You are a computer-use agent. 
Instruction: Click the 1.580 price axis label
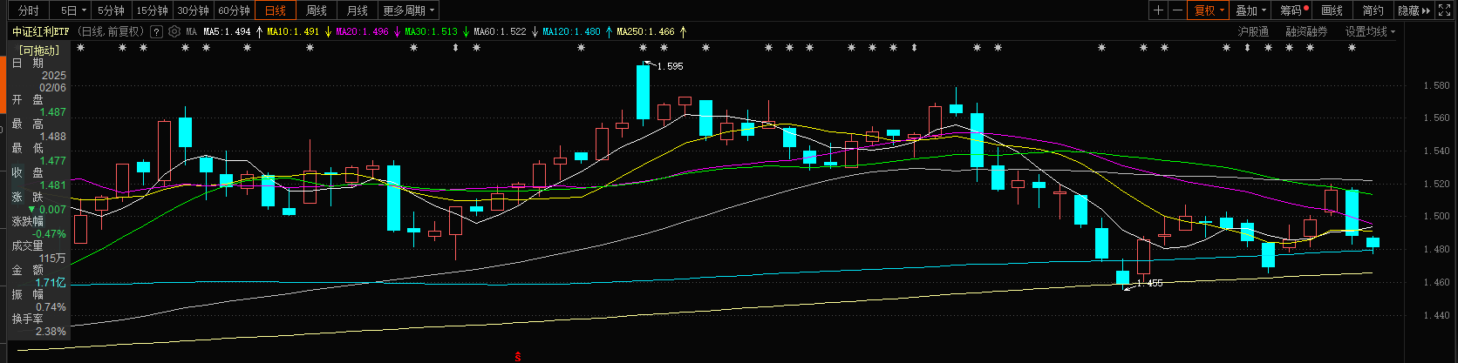click(1436, 85)
